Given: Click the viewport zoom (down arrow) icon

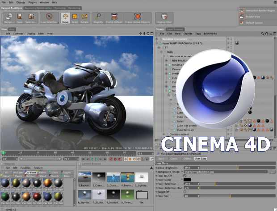Looking at the screenshot, I should click(x=144, y=34).
